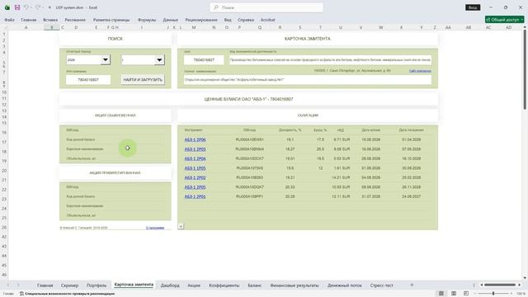
Task: Switch to the Скринер sheet tab
Action: [x=69, y=285]
